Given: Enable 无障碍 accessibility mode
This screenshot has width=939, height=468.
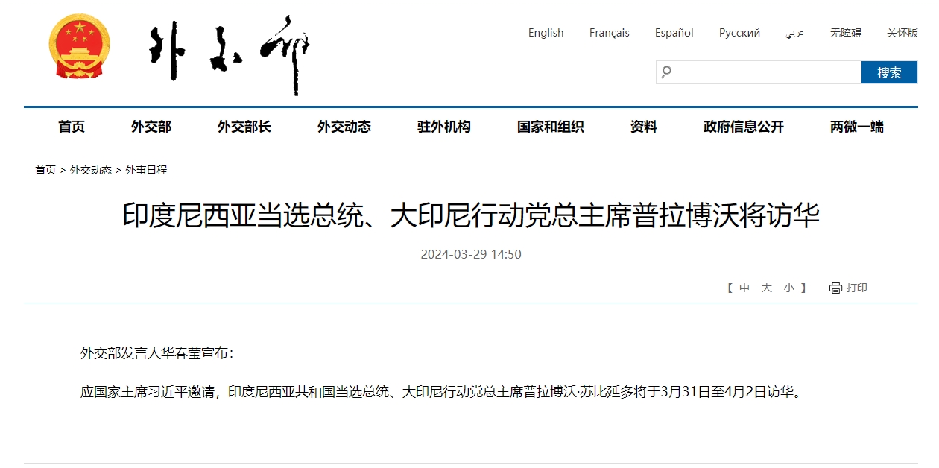Looking at the screenshot, I should coord(845,33).
